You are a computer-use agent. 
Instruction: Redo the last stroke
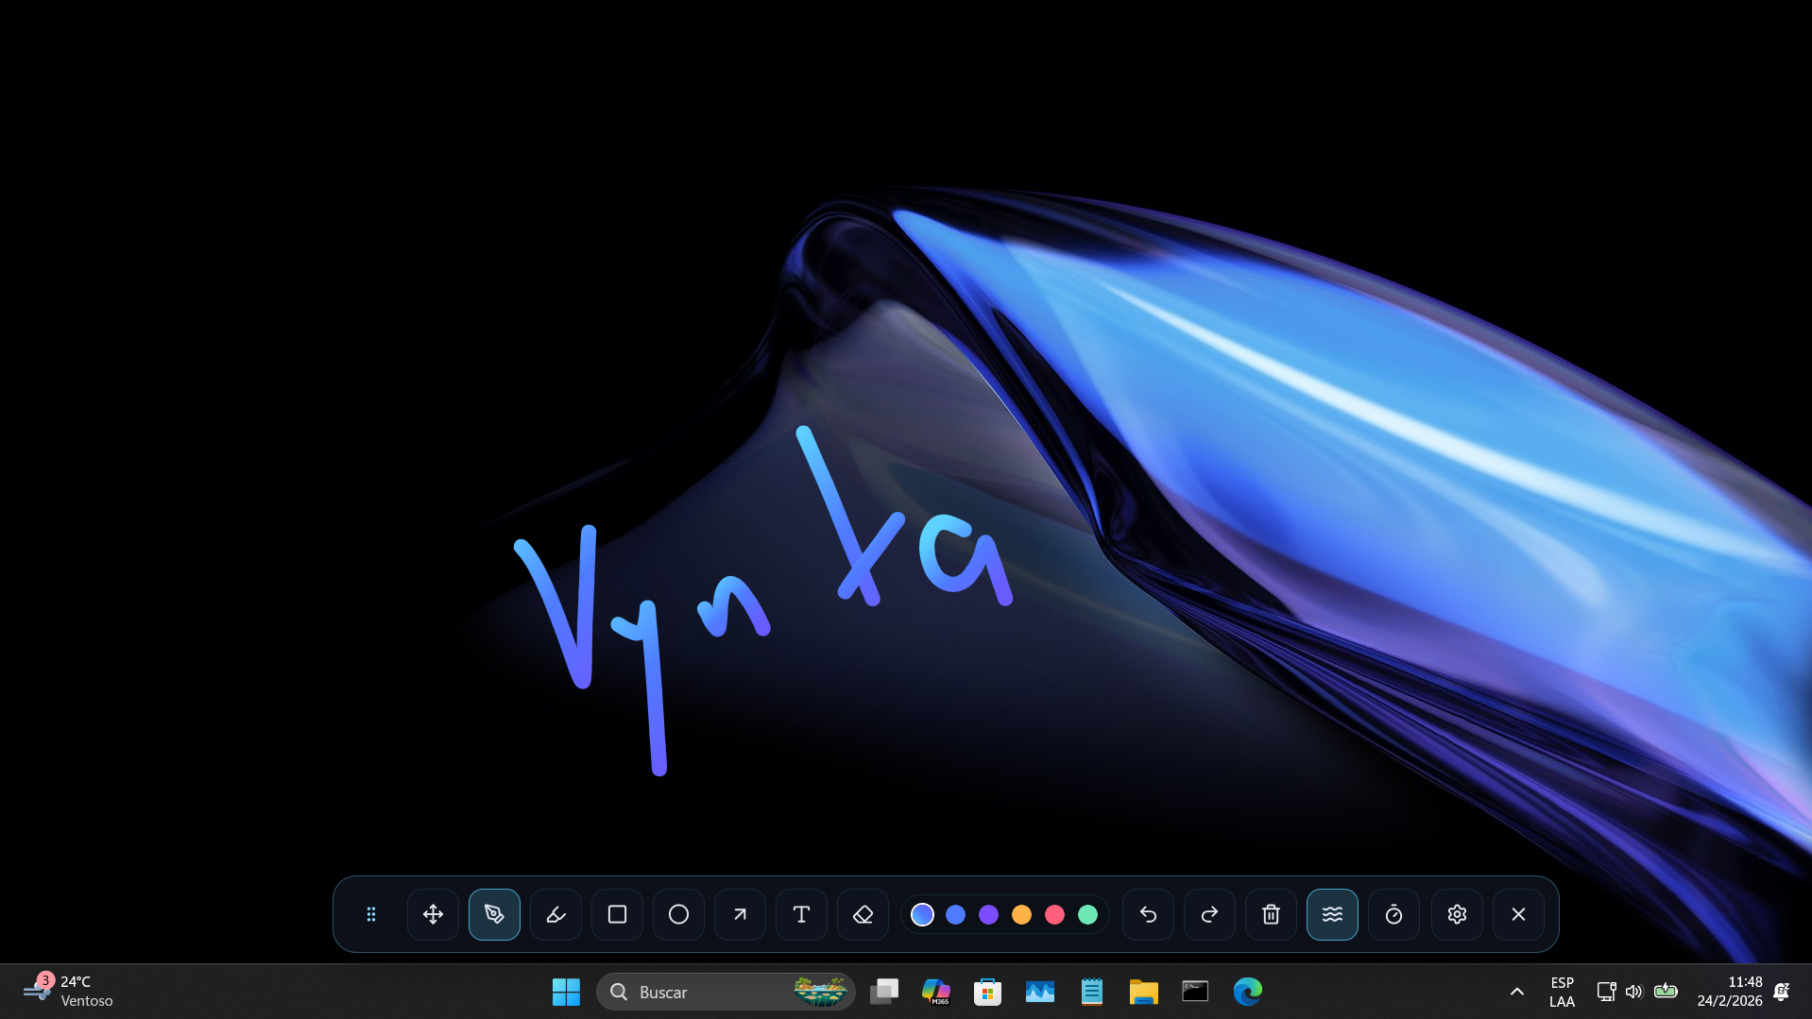(1209, 914)
